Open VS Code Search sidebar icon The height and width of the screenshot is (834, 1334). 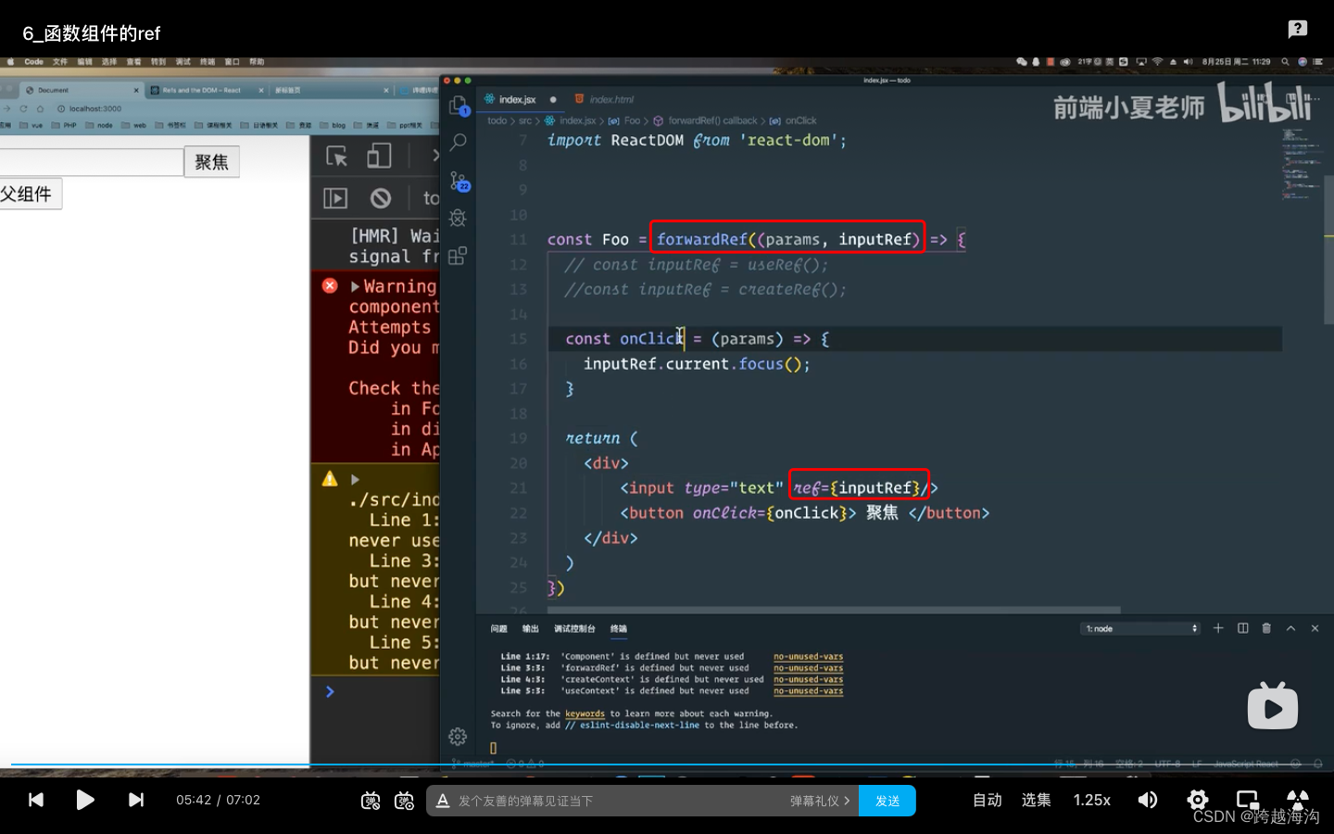458,143
